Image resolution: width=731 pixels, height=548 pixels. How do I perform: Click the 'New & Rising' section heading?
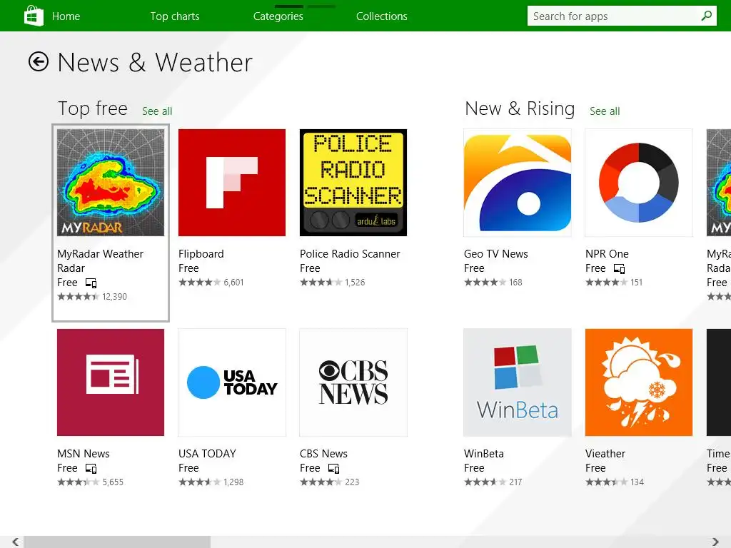click(520, 108)
